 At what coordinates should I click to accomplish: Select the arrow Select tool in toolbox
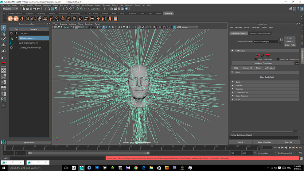[x=3, y=28]
